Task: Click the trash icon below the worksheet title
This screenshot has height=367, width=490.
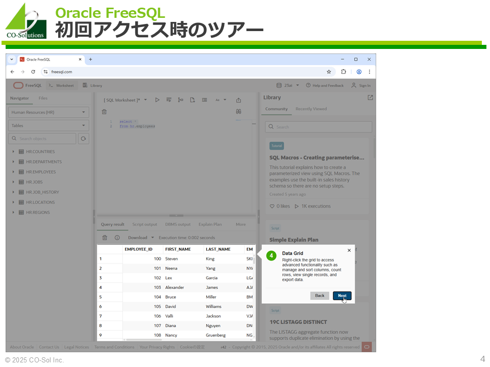Action: [104, 112]
